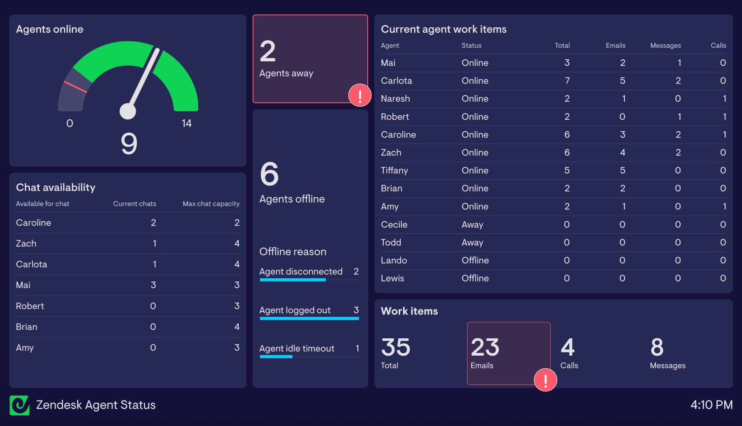Click the alert icon on Emails tile
The height and width of the screenshot is (426, 742).
pos(545,380)
